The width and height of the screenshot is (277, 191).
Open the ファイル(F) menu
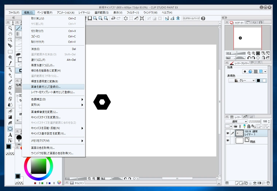pos(14,12)
